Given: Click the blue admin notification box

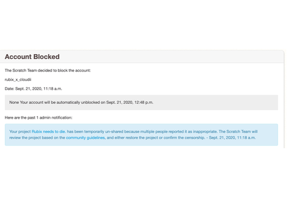Looking at the screenshot, I should (141, 134).
